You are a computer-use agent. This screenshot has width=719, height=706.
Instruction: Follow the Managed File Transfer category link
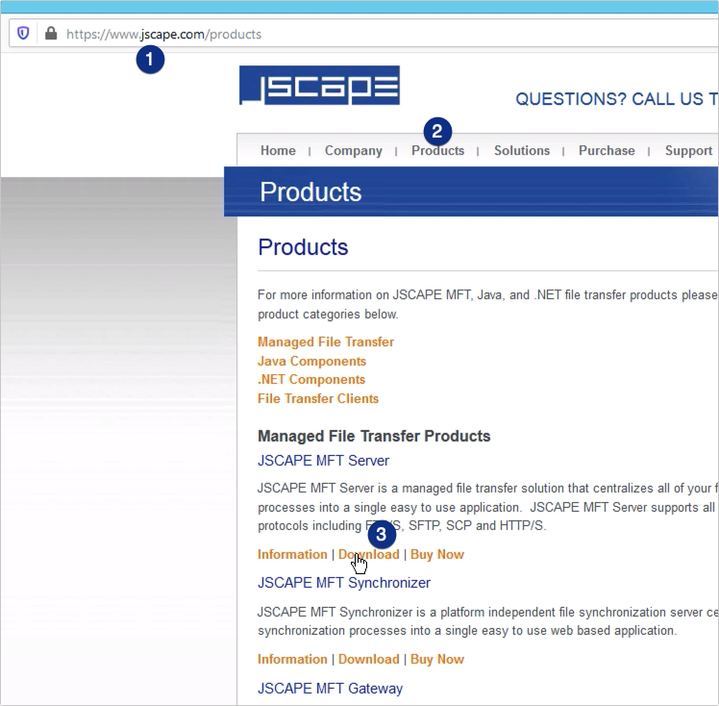point(325,342)
